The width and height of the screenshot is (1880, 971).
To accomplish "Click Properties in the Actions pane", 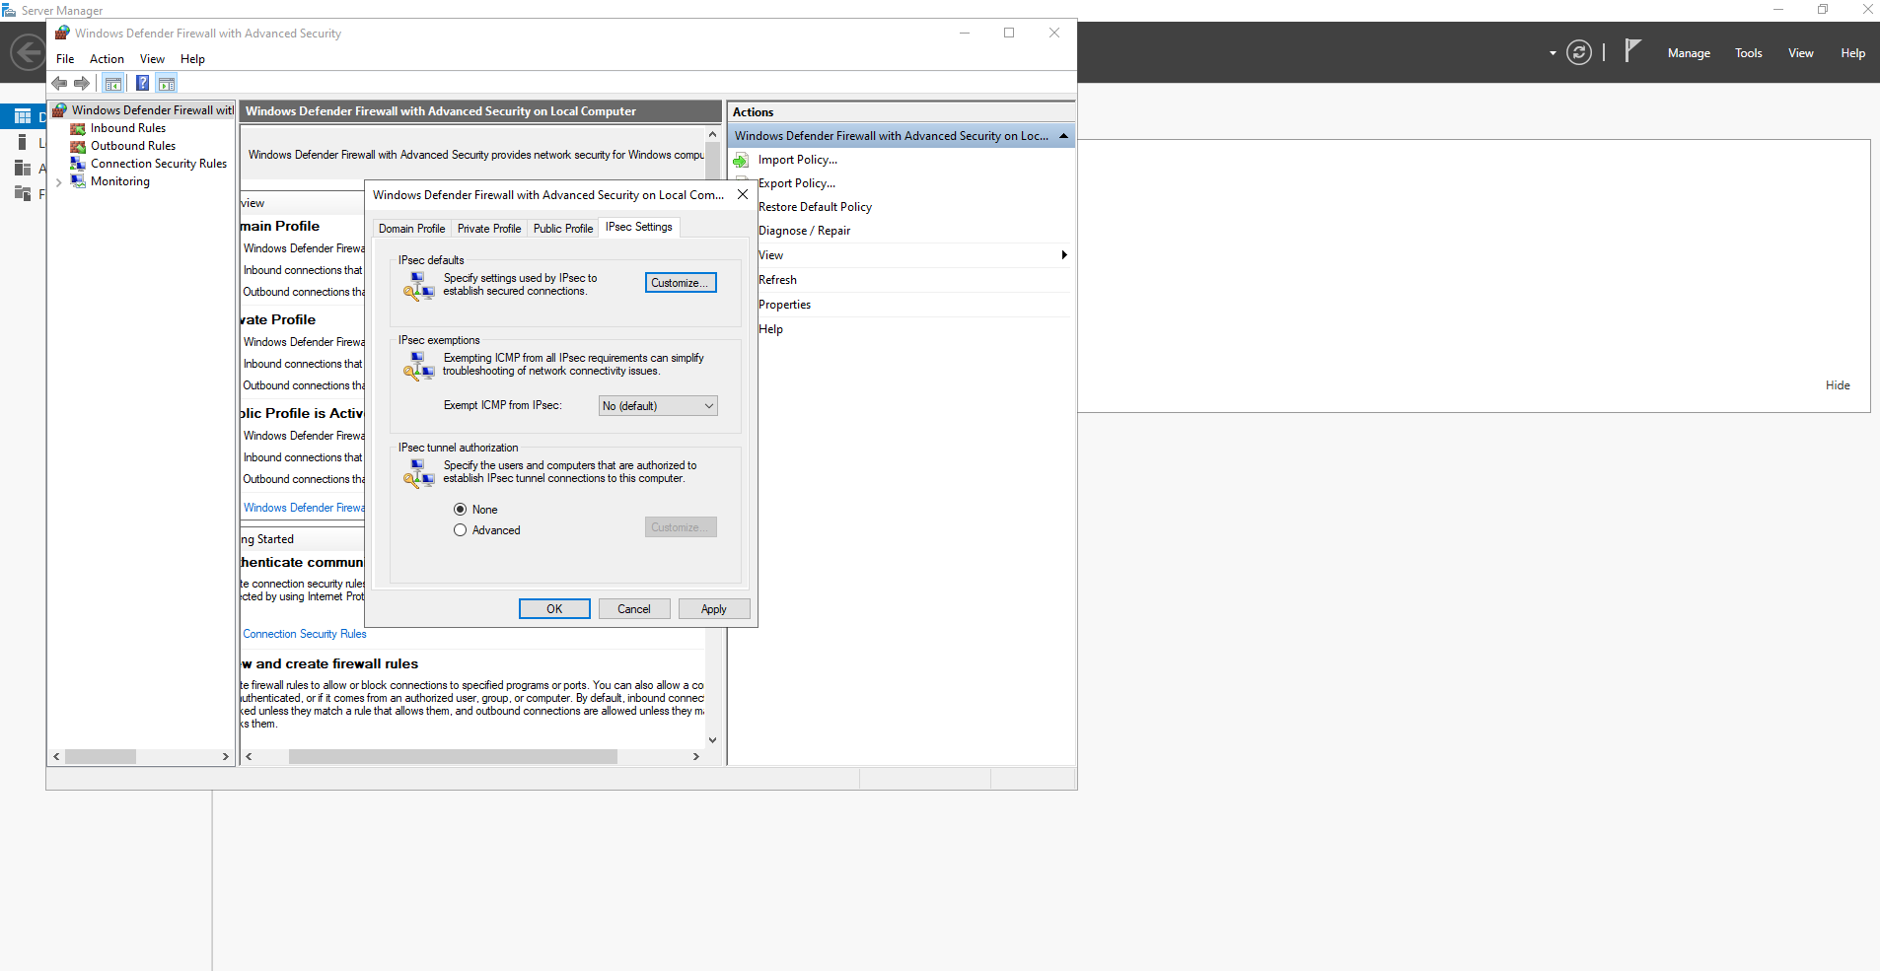I will click(784, 305).
